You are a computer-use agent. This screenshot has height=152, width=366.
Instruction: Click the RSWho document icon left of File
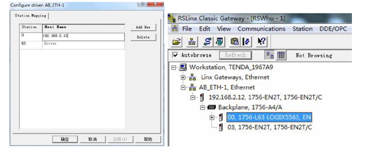pos(175,29)
